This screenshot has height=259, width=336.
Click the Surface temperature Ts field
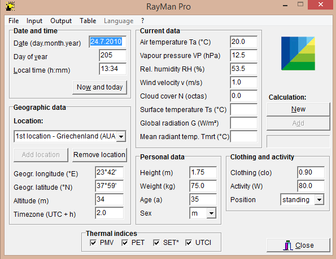(243, 110)
